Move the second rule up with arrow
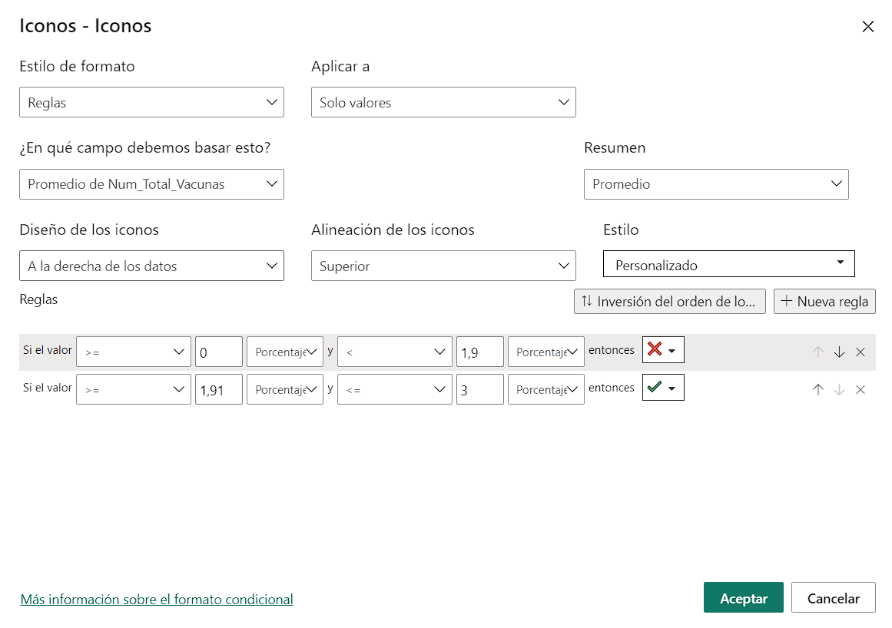This screenshot has width=892, height=628. click(x=818, y=389)
